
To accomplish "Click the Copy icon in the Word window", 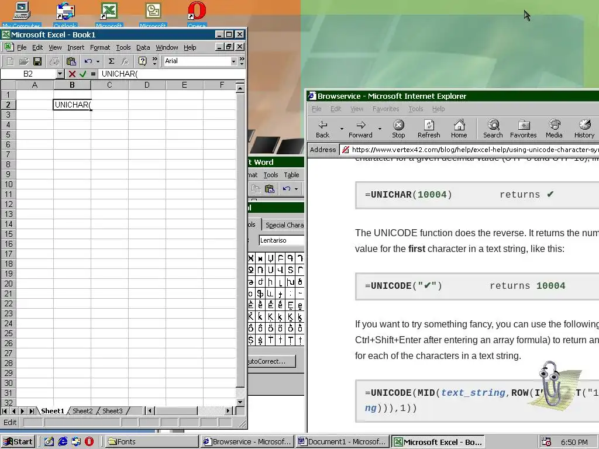I will pos(256,189).
